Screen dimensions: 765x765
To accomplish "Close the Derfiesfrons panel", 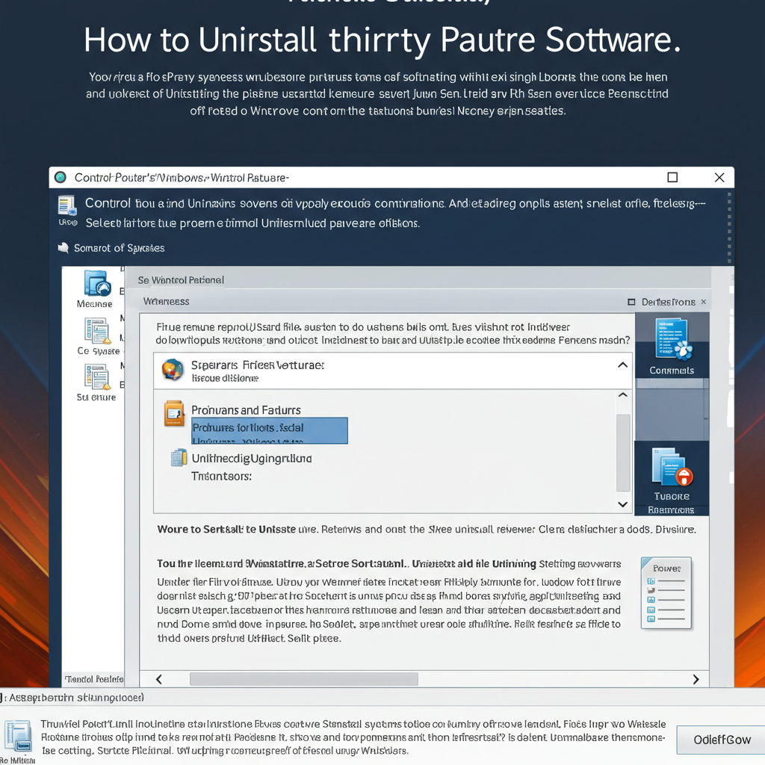I will tap(704, 302).
